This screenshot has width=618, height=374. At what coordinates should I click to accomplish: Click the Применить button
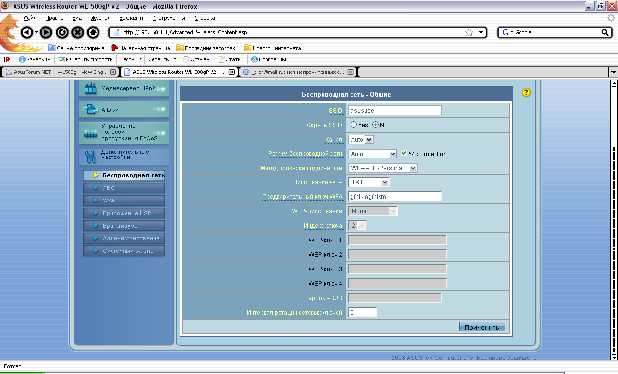pyautogui.click(x=482, y=327)
